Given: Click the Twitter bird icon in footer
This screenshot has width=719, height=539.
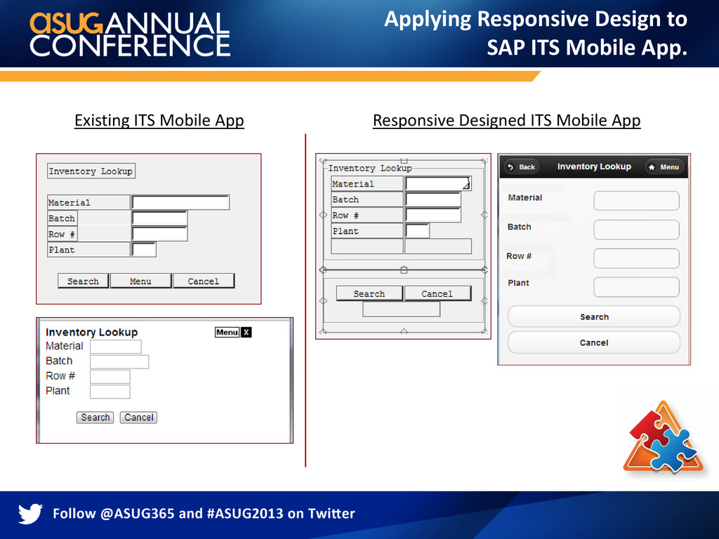Looking at the screenshot, I should tap(30, 513).
